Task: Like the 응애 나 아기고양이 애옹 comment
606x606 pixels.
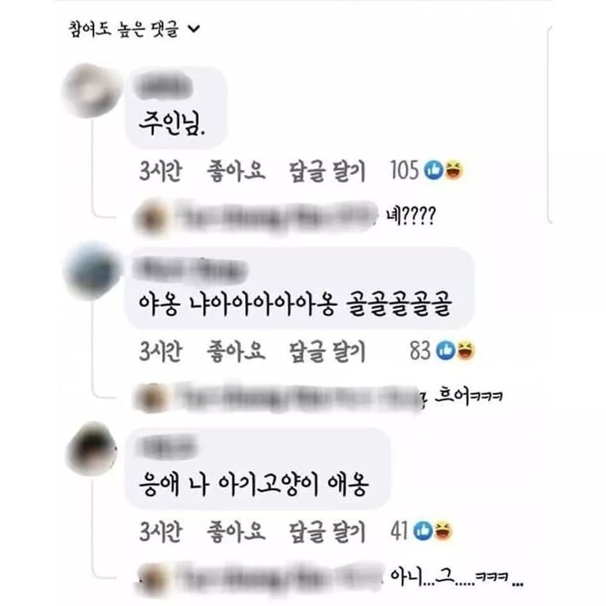Action: click(236, 531)
